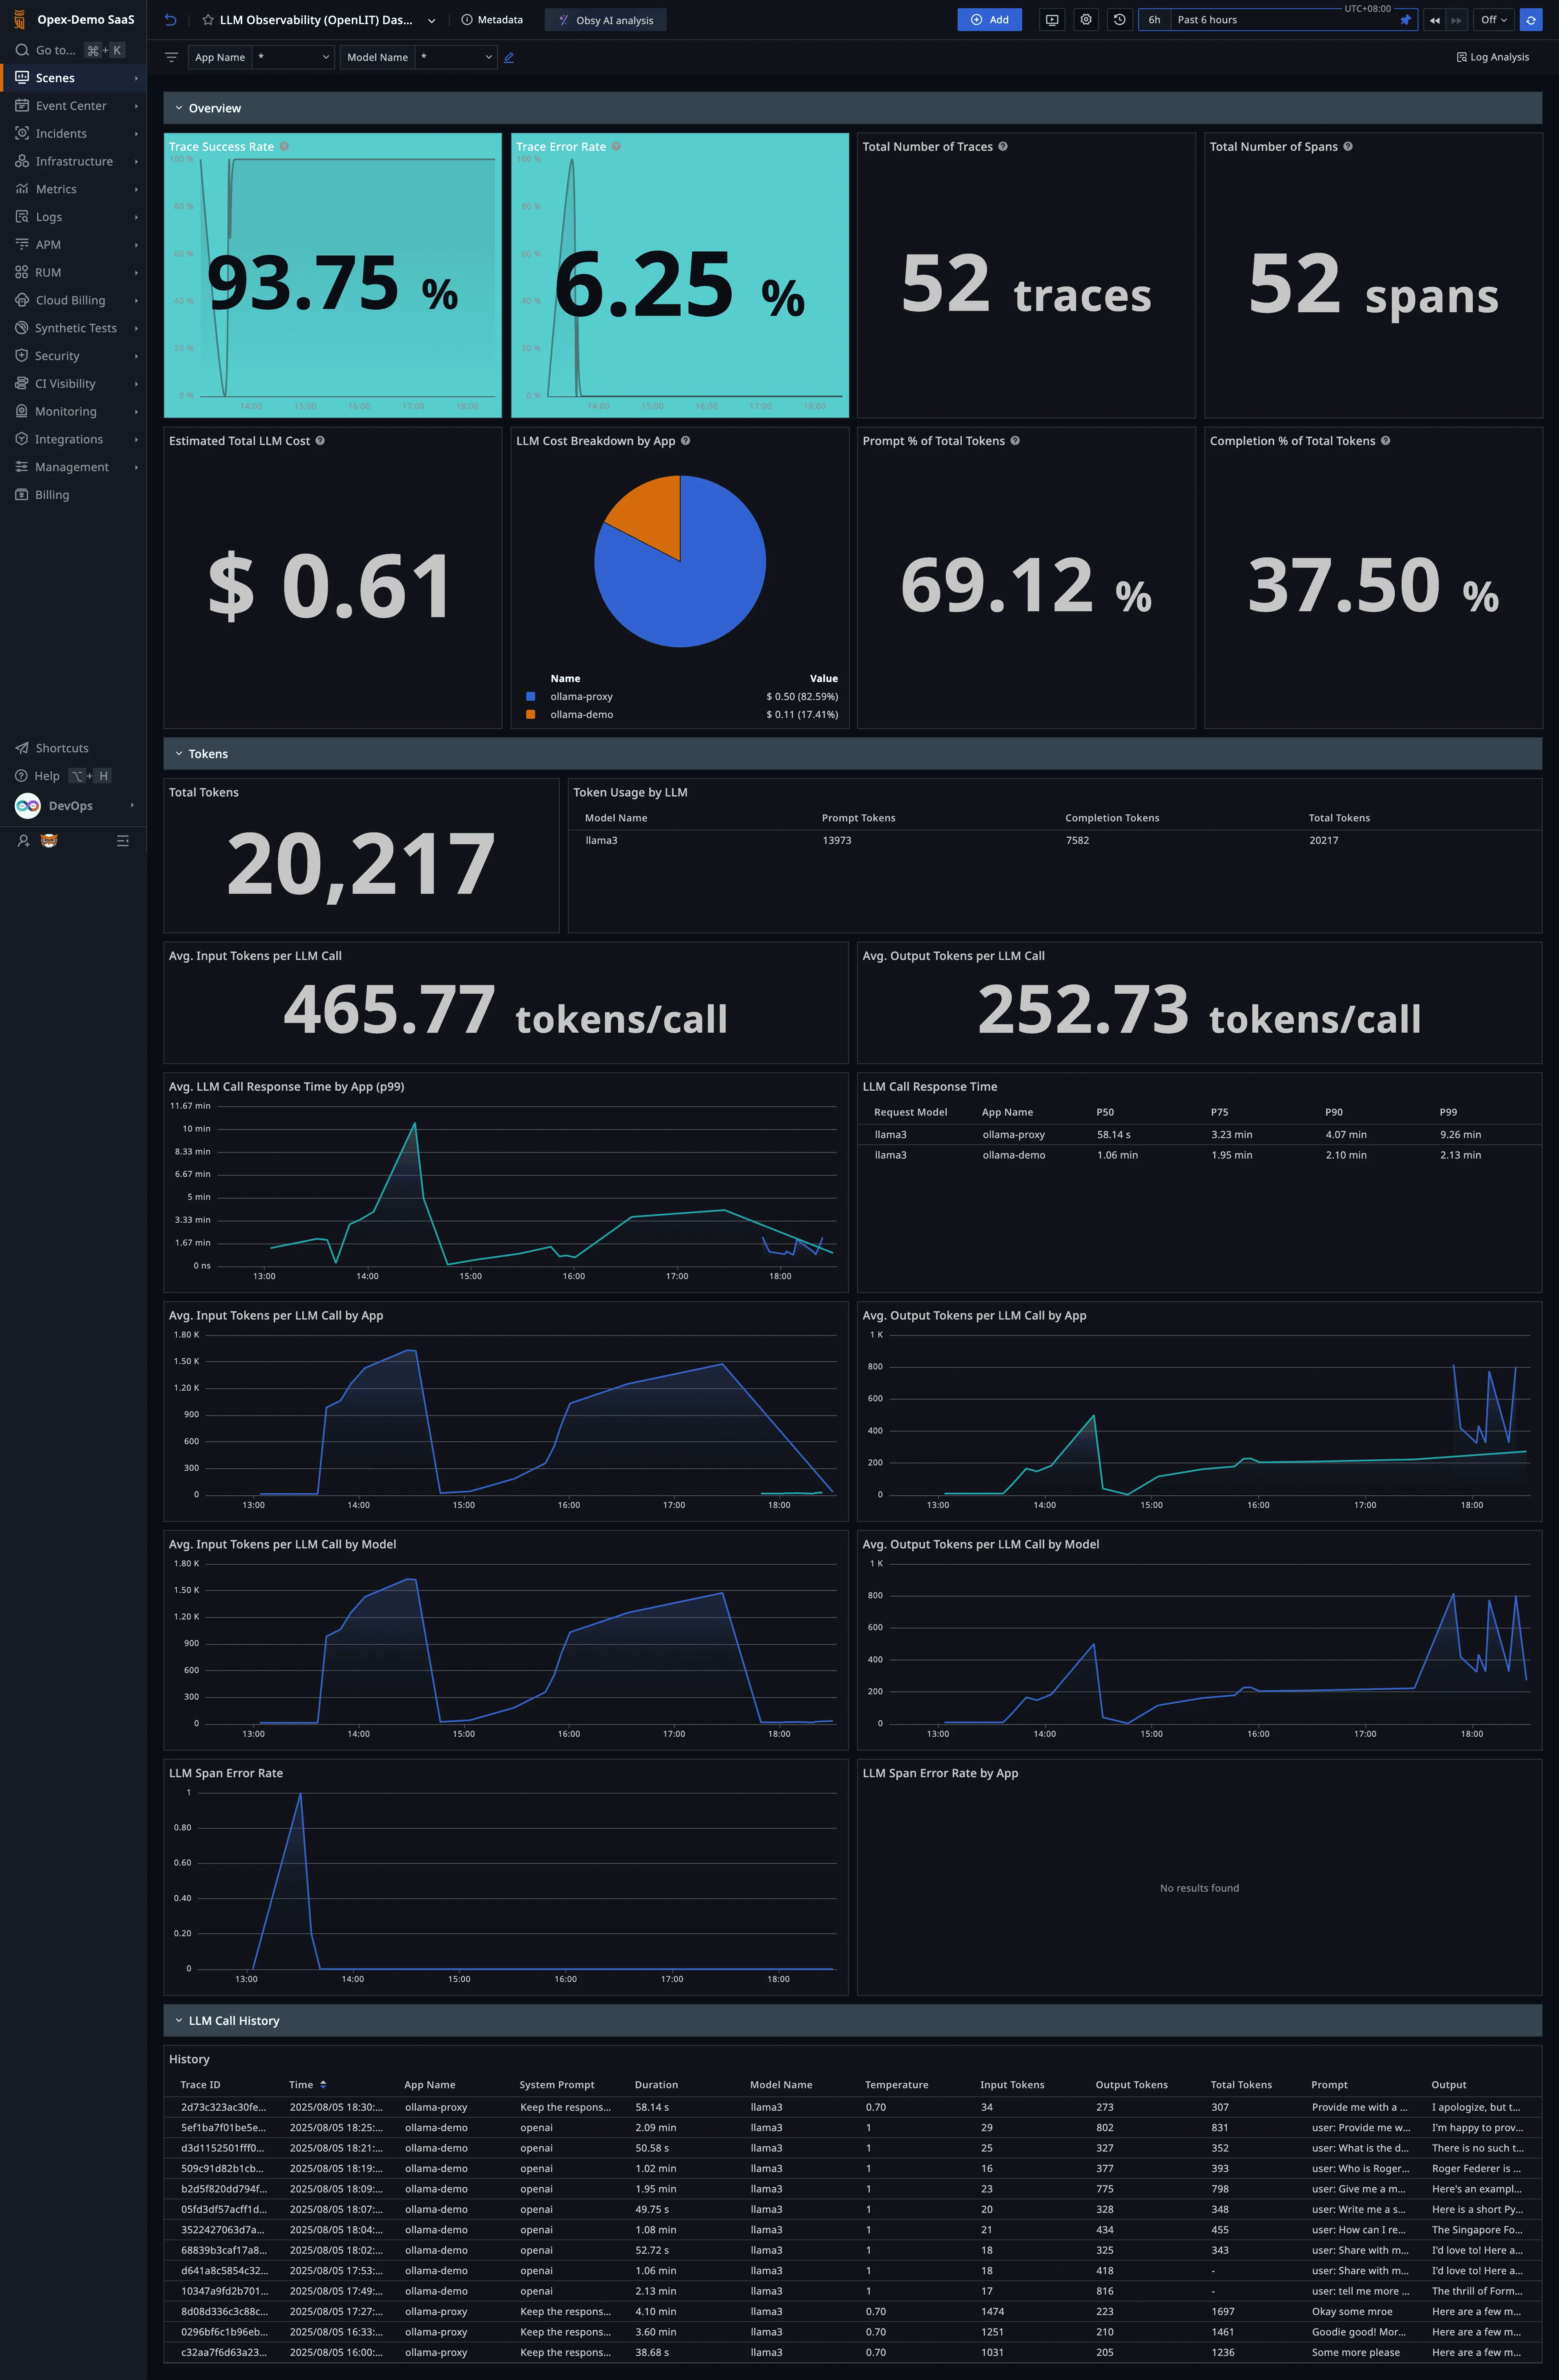Open Help question-mark icon
The image size is (1559, 2380).
click(21, 776)
